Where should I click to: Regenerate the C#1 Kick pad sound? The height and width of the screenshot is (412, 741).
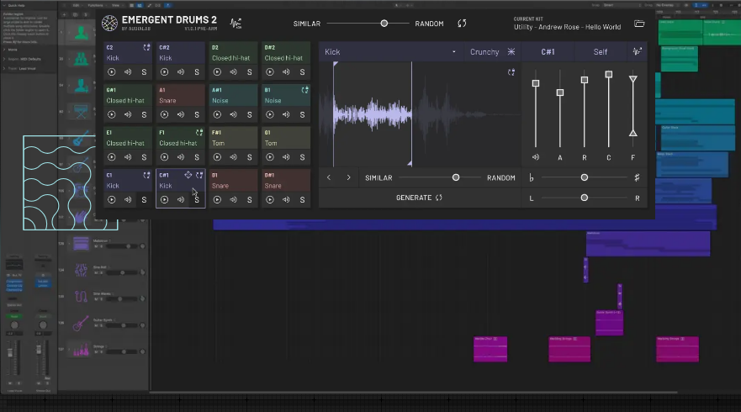(199, 175)
